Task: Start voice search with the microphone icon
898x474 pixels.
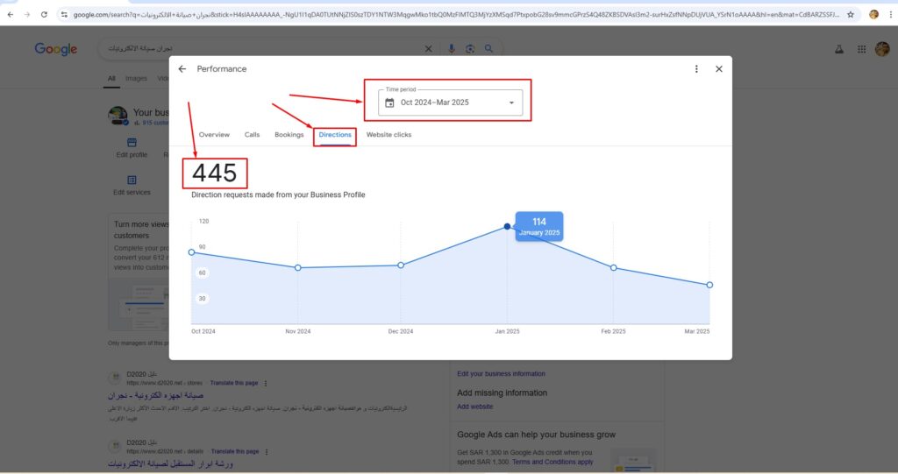Action: [x=452, y=49]
